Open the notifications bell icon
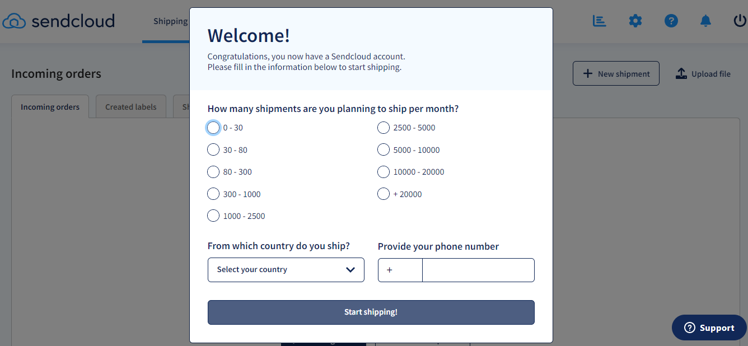 coord(706,21)
